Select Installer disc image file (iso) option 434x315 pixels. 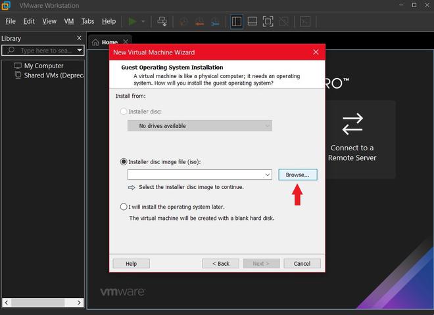point(124,161)
